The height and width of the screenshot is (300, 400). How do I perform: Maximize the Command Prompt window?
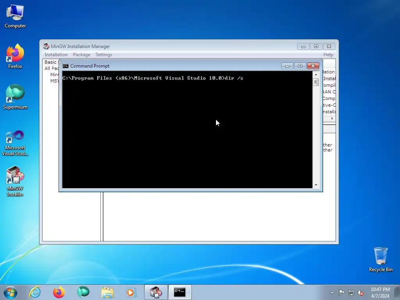point(300,66)
